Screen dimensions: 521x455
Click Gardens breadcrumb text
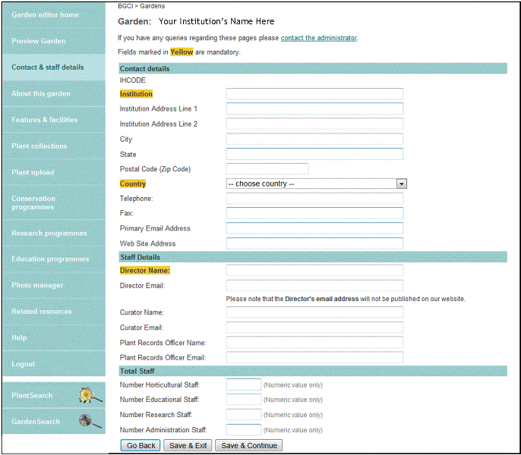tap(152, 6)
